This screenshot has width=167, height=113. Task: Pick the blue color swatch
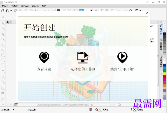click(x=164, y=65)
